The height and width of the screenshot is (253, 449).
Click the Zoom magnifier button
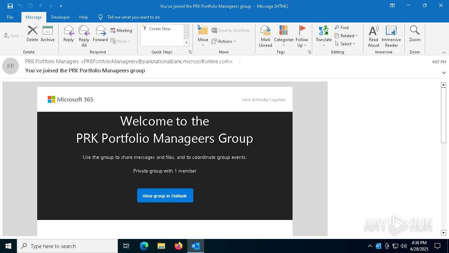coord(415,34)
